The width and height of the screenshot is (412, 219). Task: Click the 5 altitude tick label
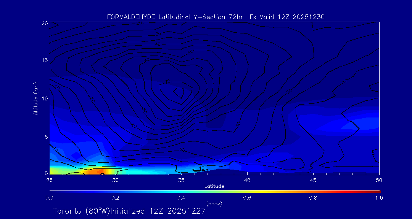pos(45,136)
